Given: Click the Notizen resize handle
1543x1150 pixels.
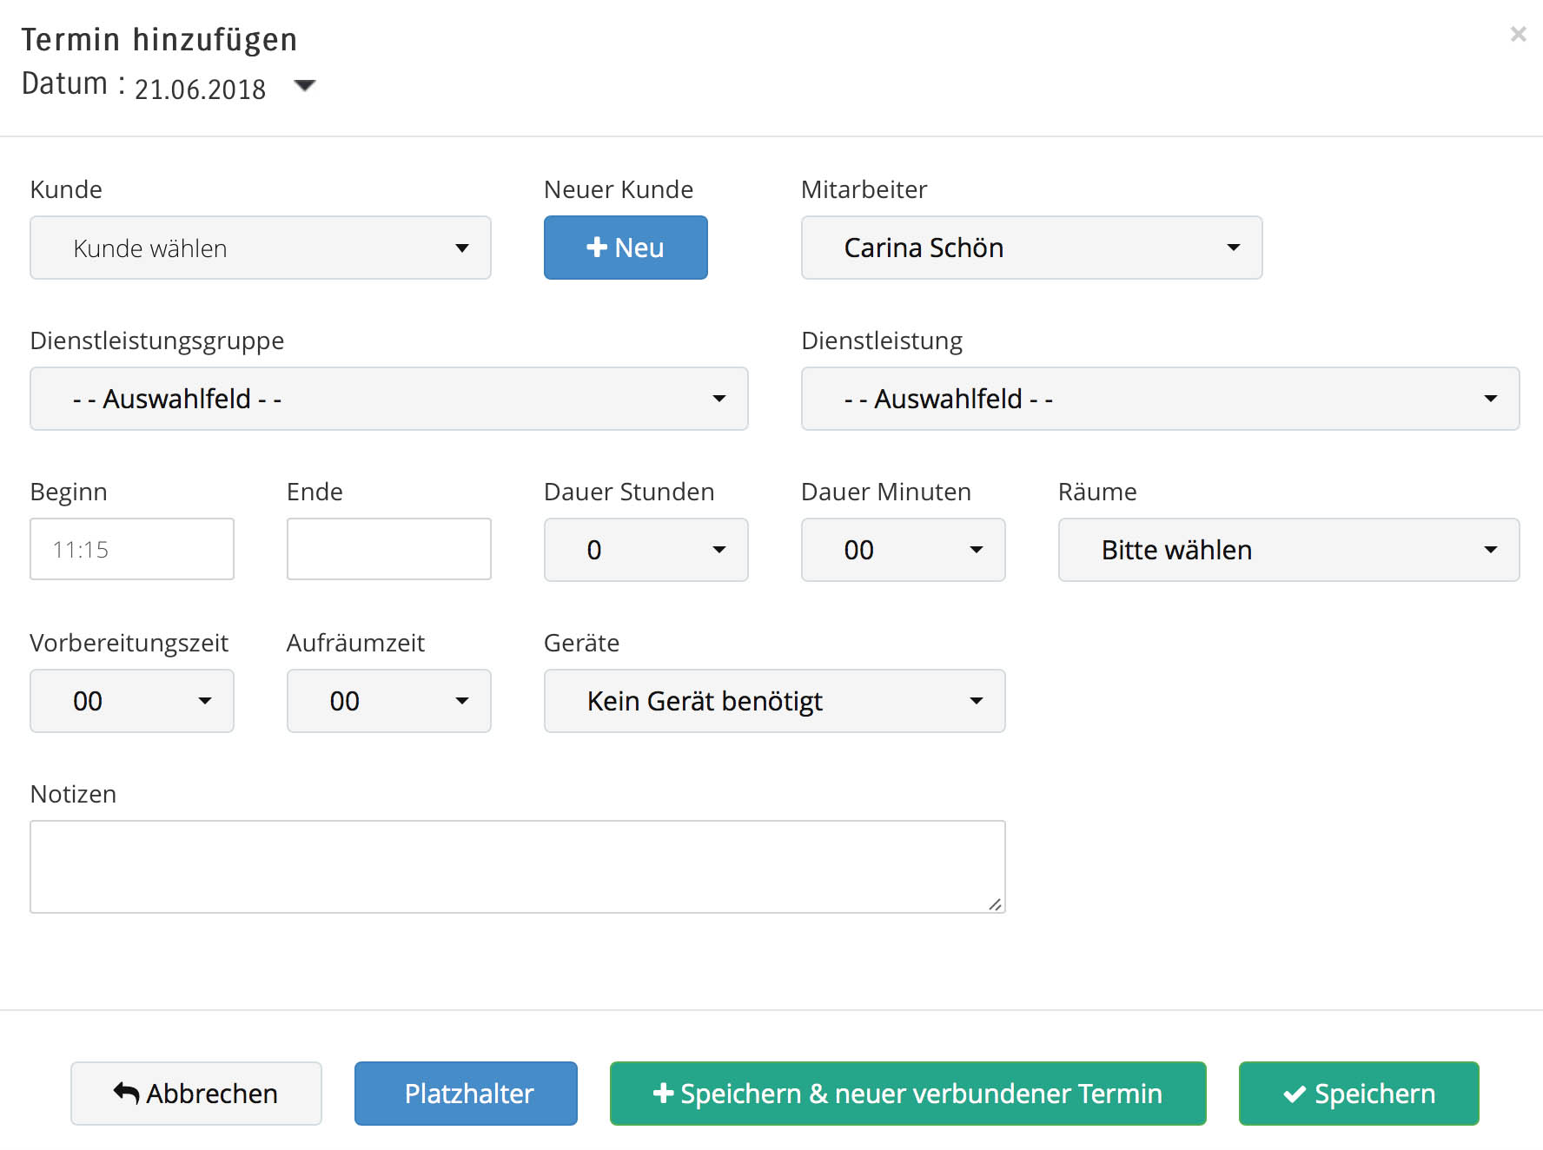Looking at the screenshot, I should pyautogui.click(x=996, y=904).
